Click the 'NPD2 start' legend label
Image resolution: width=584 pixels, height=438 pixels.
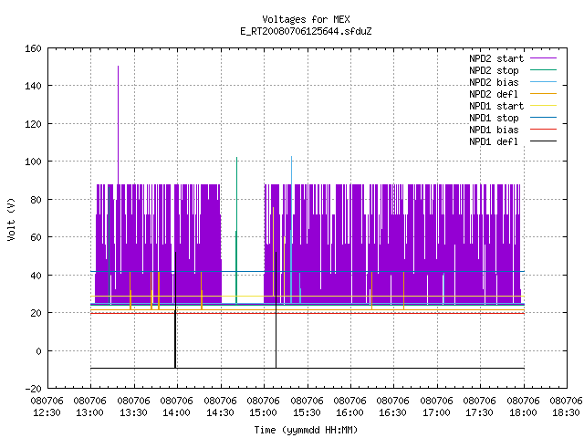click(x=496, y=58)
